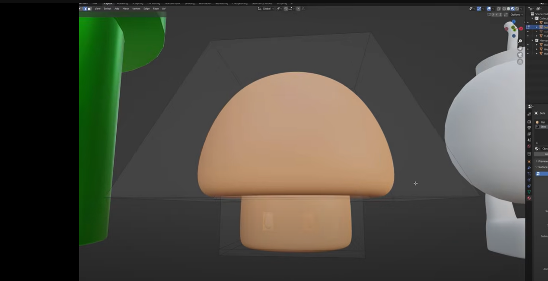Screen dimensions: 548x281
Task: Open the Modeling workspace tab
Action: click(x=122, y=3)
